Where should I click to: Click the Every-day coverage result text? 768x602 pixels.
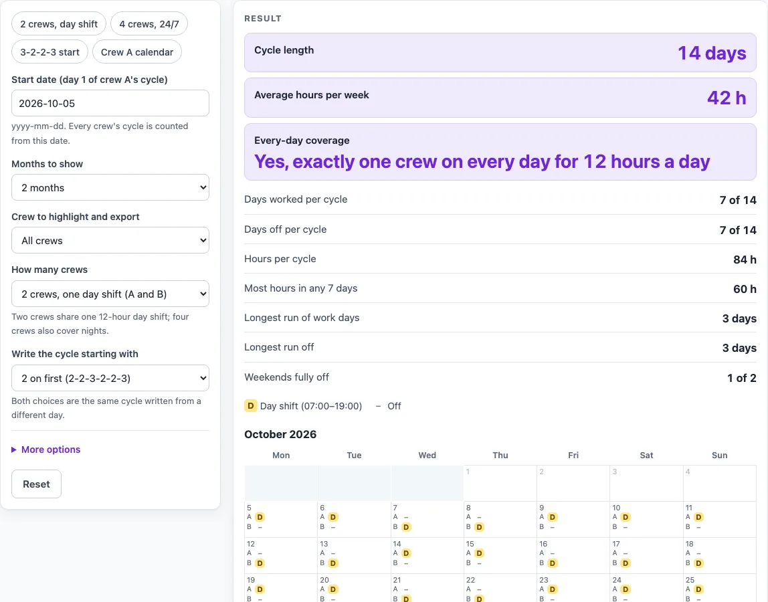tap(482, 162)
